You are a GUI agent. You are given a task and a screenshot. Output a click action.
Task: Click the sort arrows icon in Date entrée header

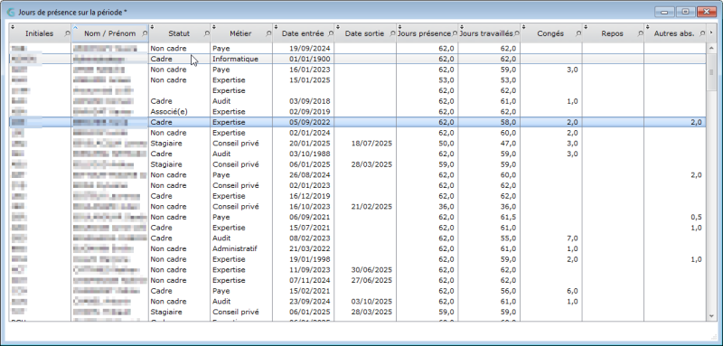(x=276, y=26)
